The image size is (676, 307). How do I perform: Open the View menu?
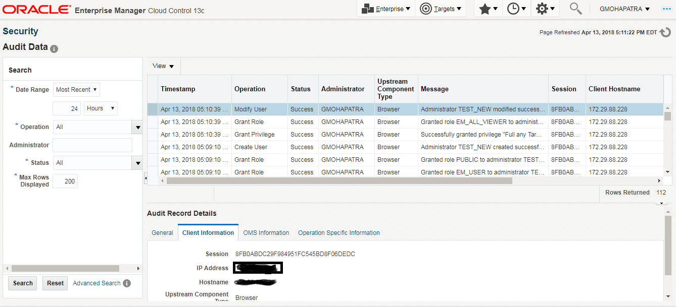pos(163,66)
